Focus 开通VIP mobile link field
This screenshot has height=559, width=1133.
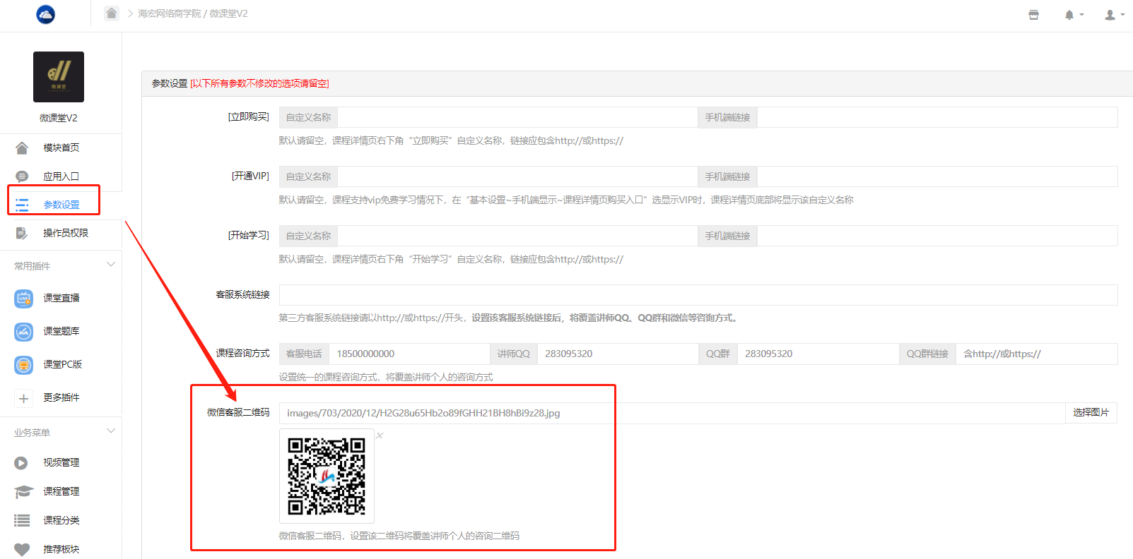tap(937, 176)
